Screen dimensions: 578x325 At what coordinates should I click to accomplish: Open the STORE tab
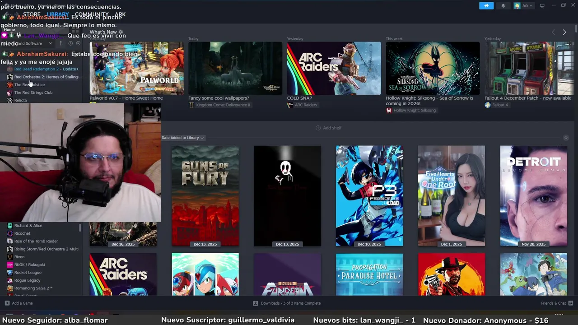[x=32, y=14]
